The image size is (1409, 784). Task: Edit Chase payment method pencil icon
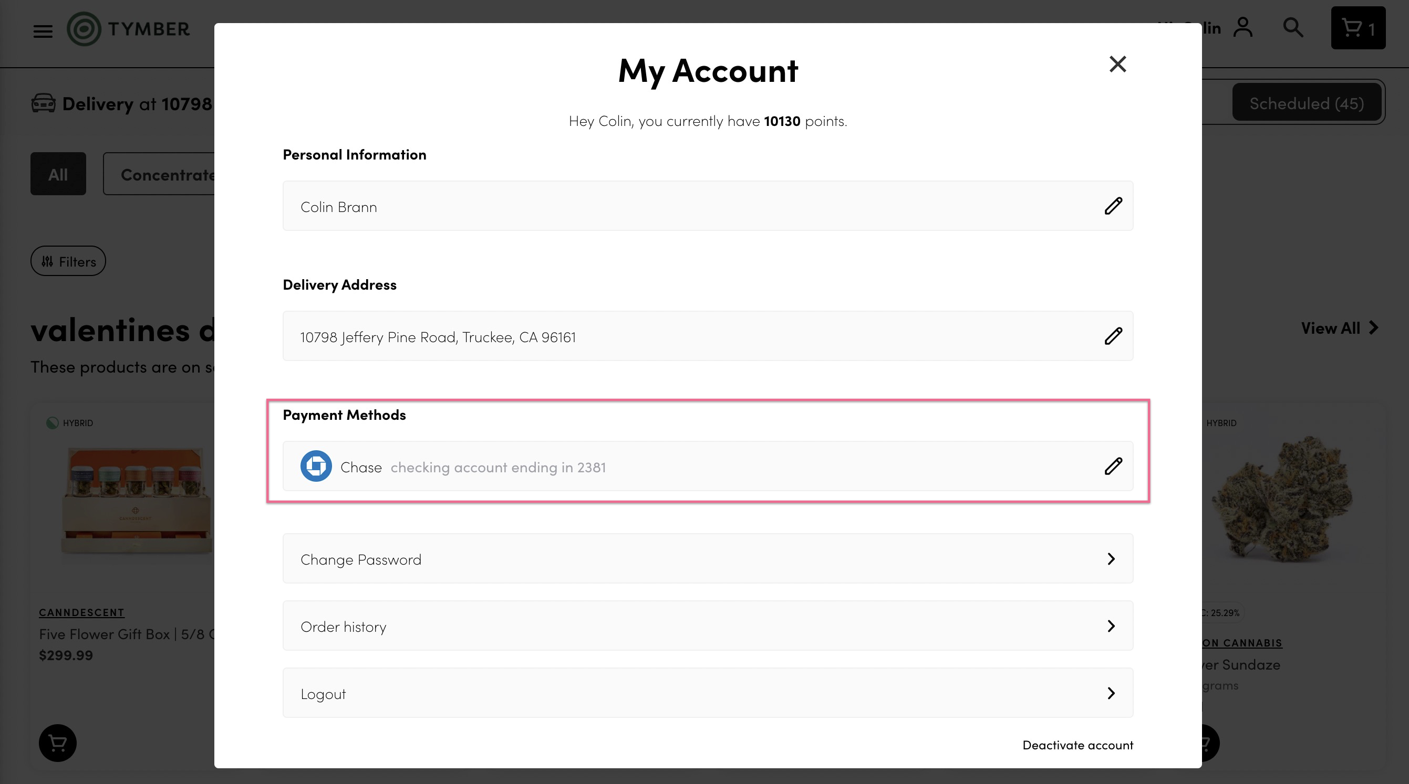[1113, 466]
